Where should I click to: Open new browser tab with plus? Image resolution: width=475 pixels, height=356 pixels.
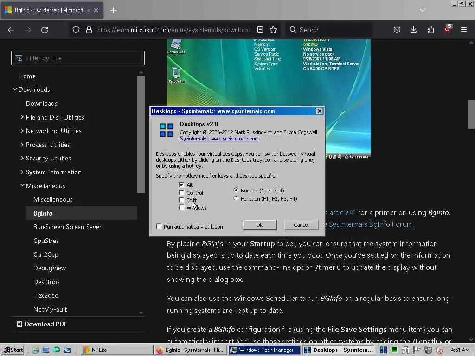[113, 10]
